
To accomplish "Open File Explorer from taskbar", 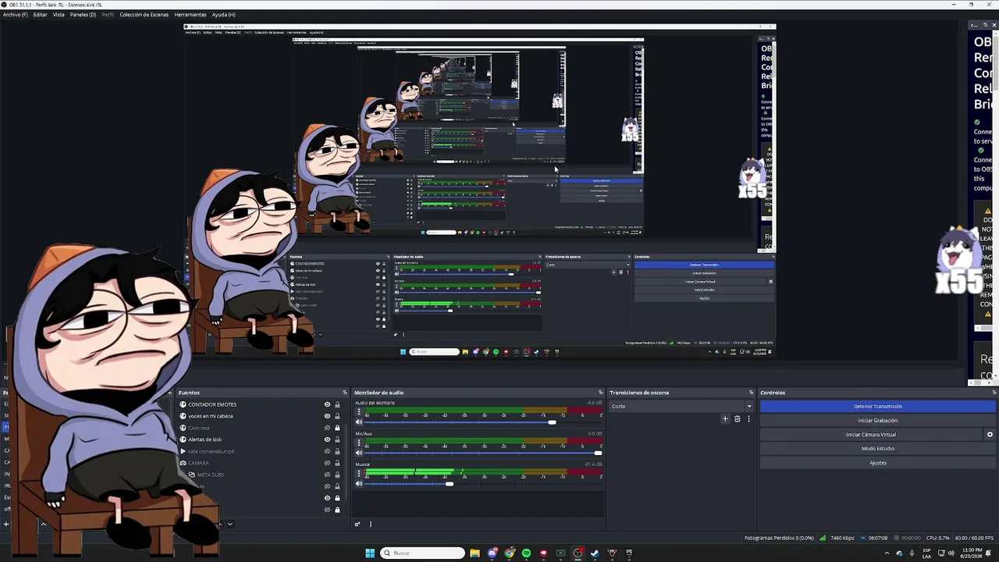I will 475,553.
